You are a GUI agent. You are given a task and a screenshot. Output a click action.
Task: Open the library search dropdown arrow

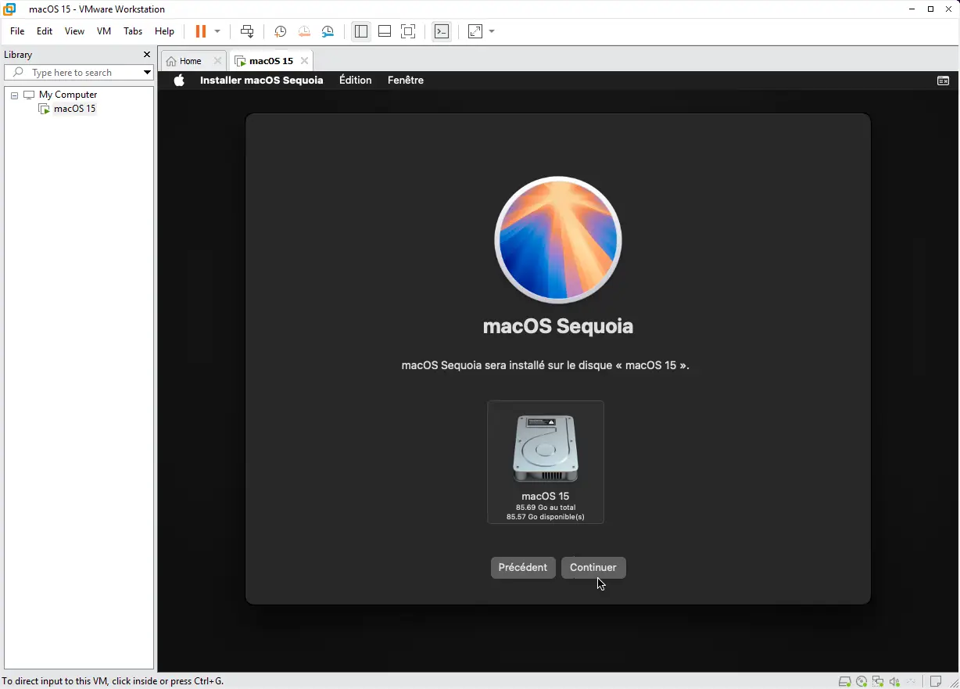(x=146, y=72)
